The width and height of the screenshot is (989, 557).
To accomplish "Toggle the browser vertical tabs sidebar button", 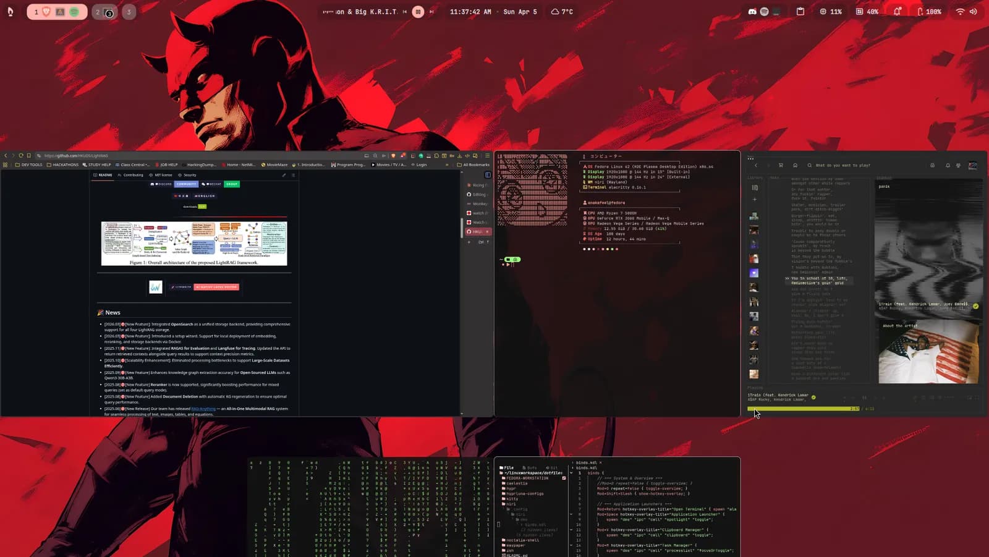I will (x=488, y=175).
